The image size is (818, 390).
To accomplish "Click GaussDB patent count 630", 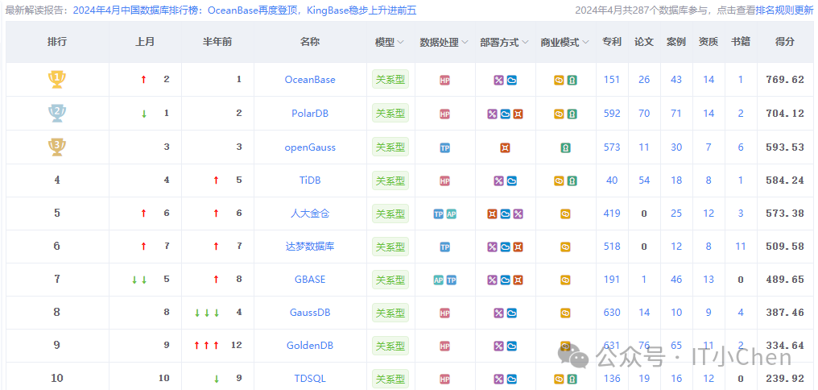I will point(612,313).
